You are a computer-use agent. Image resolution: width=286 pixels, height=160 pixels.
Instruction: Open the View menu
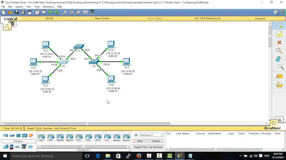pyautogui.click(x=29, y=7)
